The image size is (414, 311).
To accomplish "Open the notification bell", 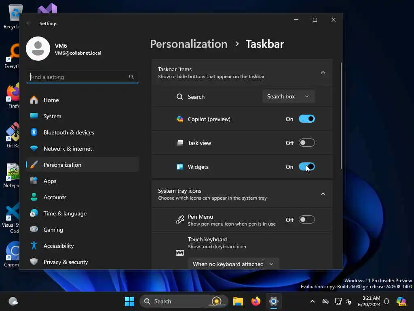I will 387,301.
